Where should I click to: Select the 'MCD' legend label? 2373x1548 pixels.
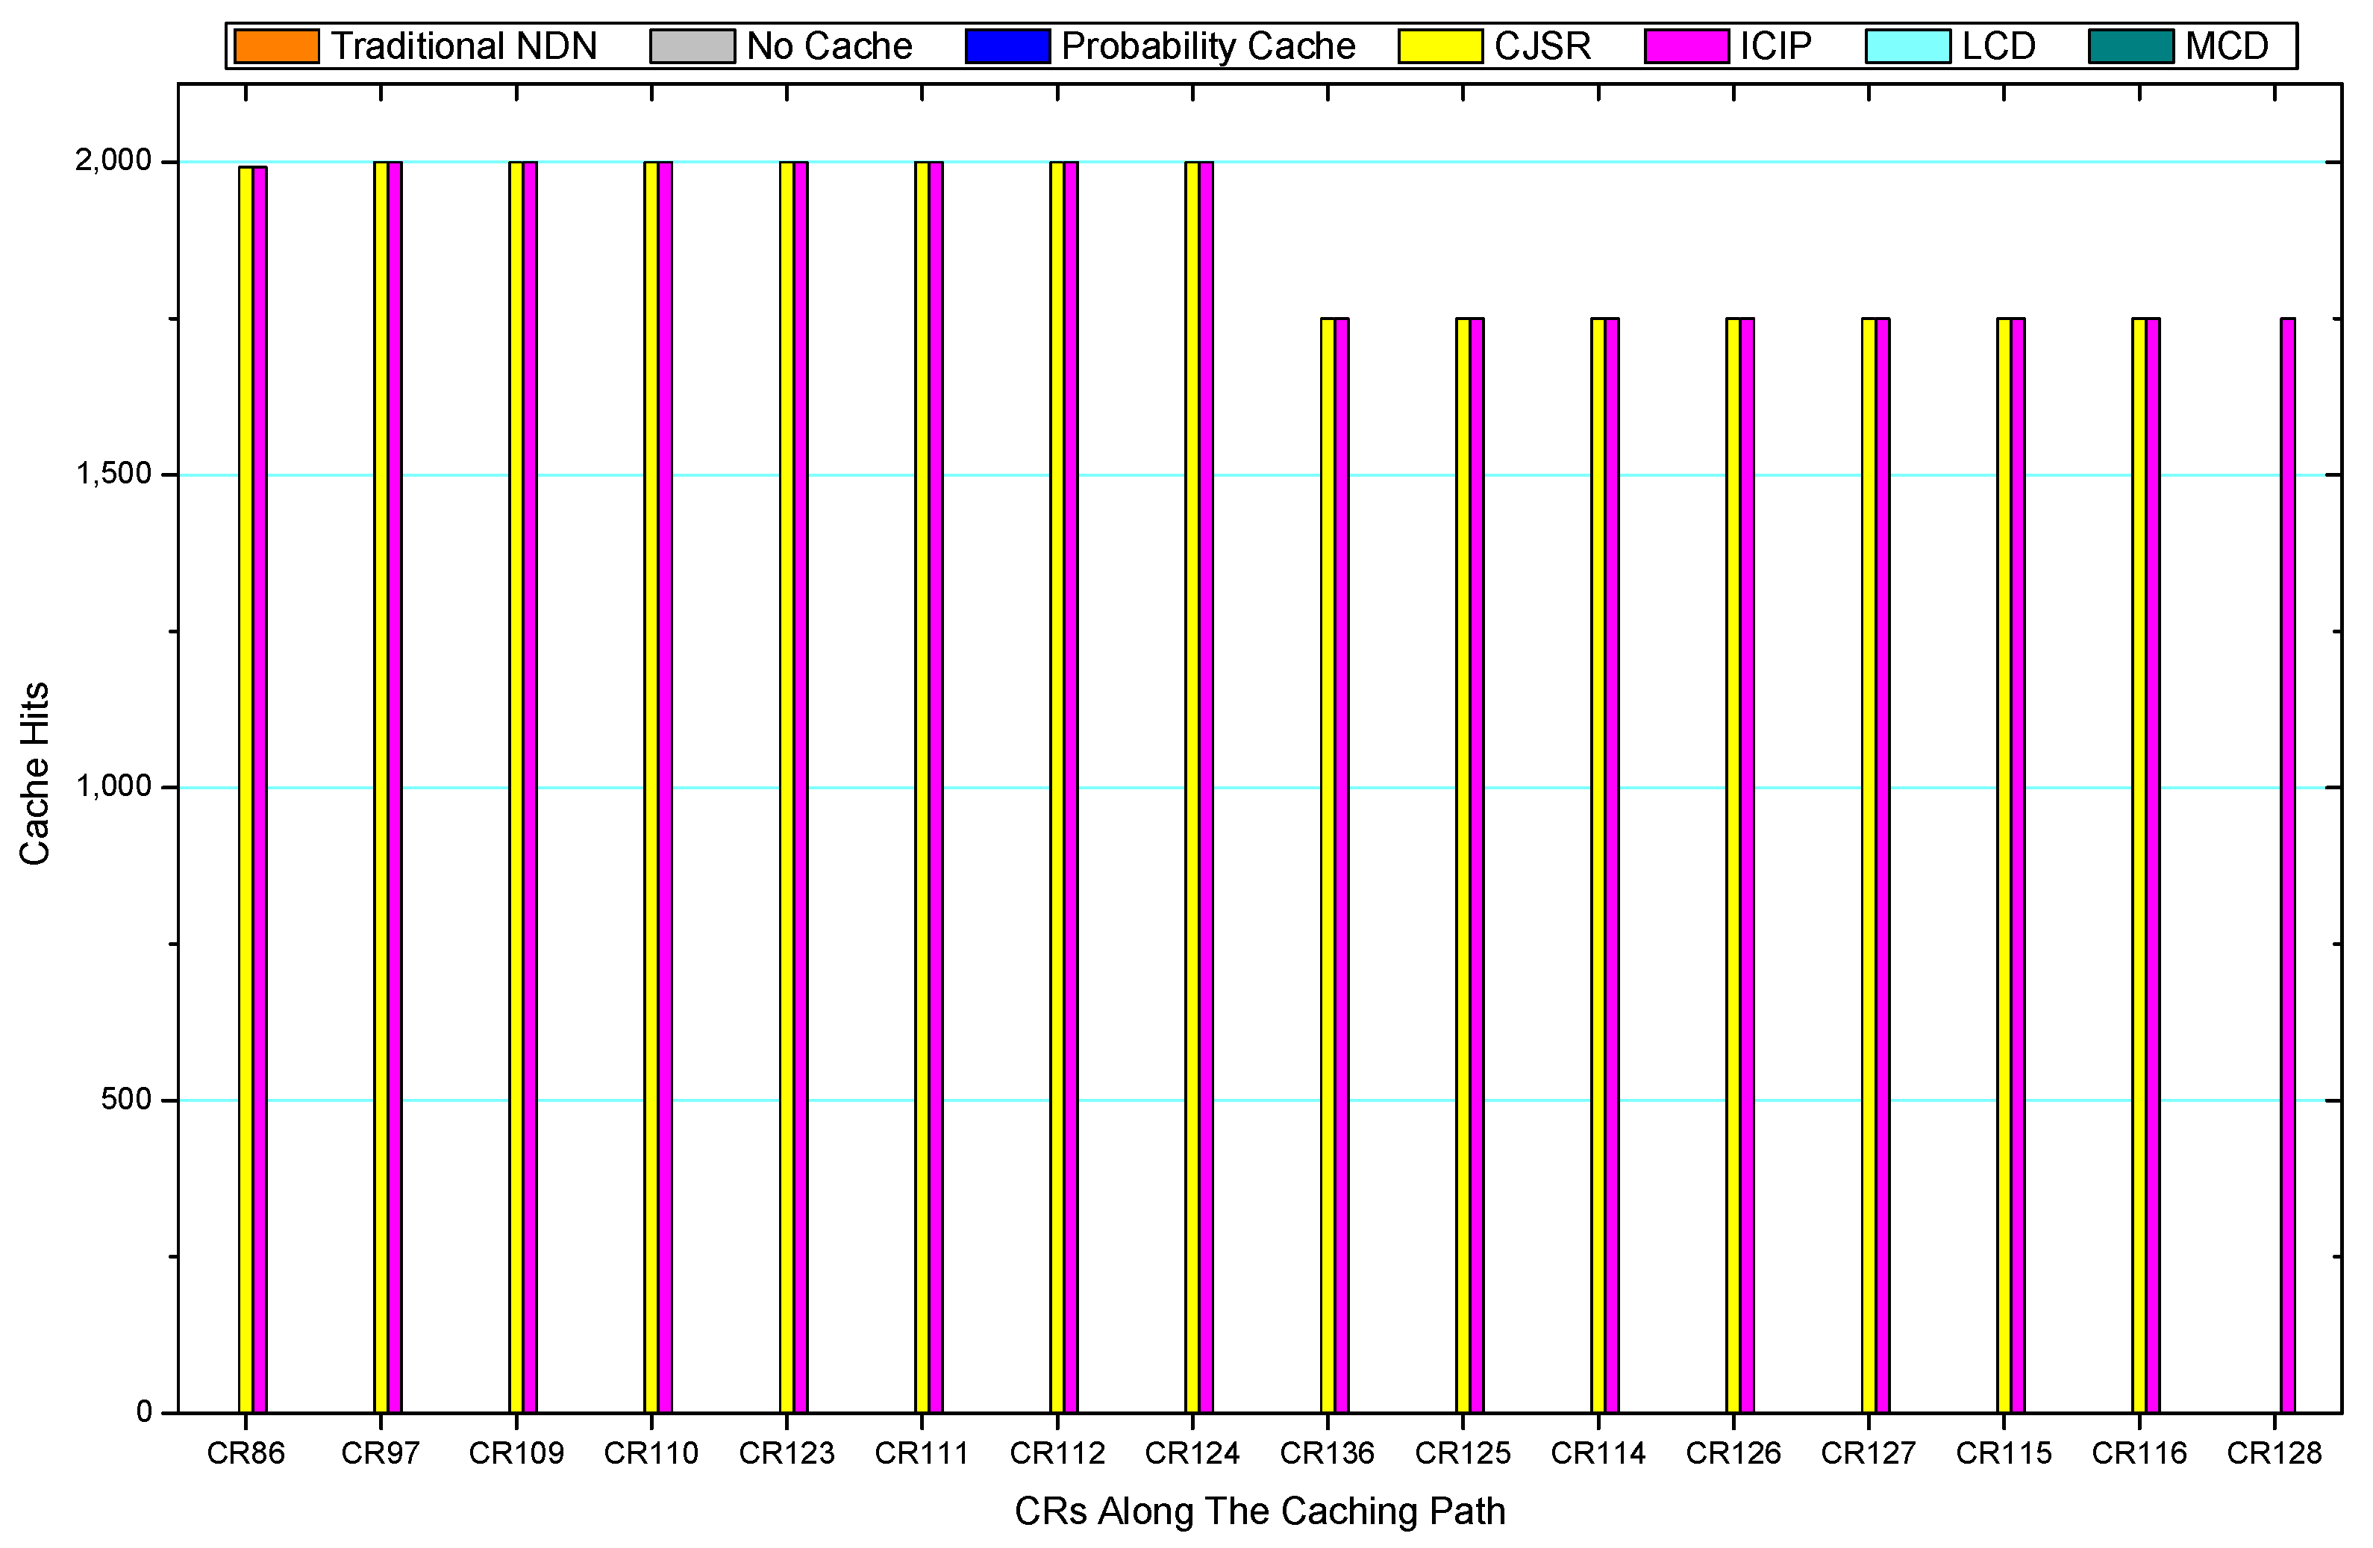pos(2227,46)
